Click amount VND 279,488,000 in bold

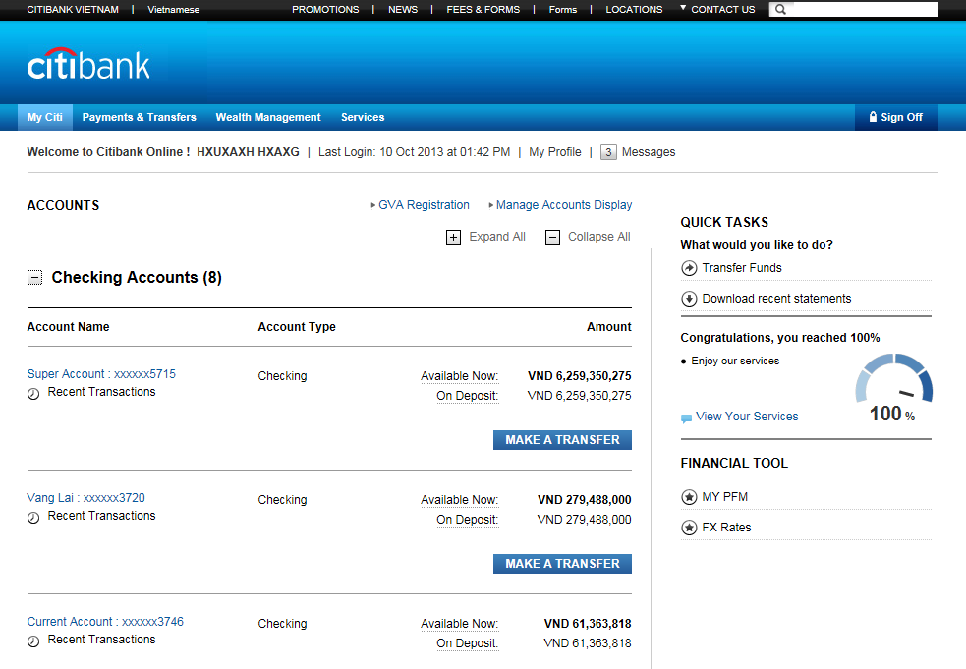[584, 500]
